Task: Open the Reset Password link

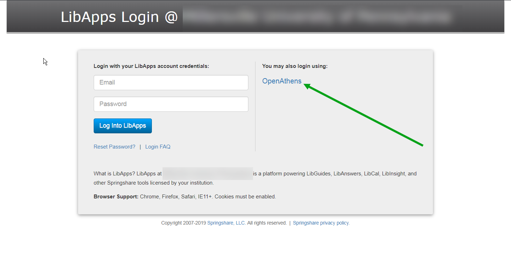Action: pyautogui.click(x=114, y=146)
